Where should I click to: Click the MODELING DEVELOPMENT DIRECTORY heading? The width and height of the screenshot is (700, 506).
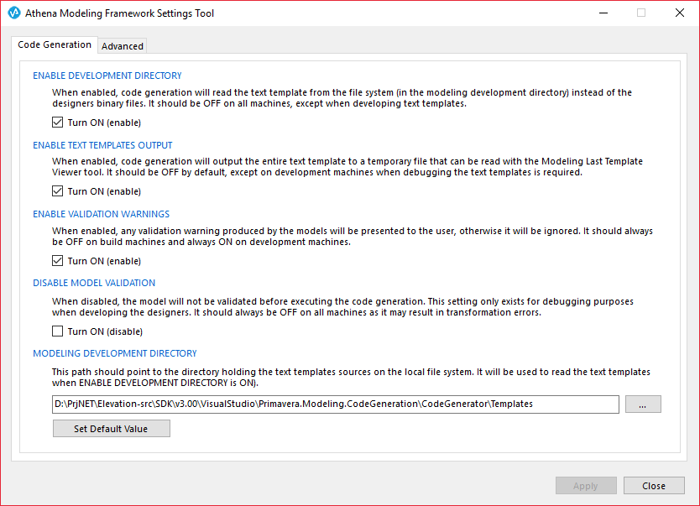(115, 353)
